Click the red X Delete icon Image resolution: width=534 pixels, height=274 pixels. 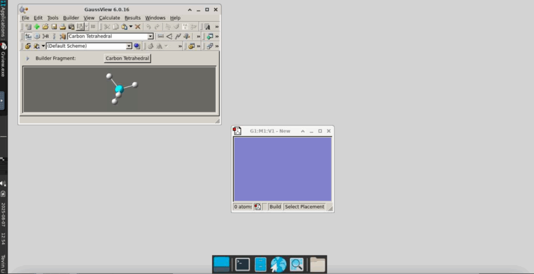click(x=138, y=27)
